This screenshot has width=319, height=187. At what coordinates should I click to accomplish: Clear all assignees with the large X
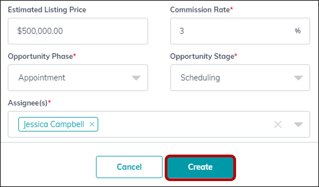(x=278, y=124)
